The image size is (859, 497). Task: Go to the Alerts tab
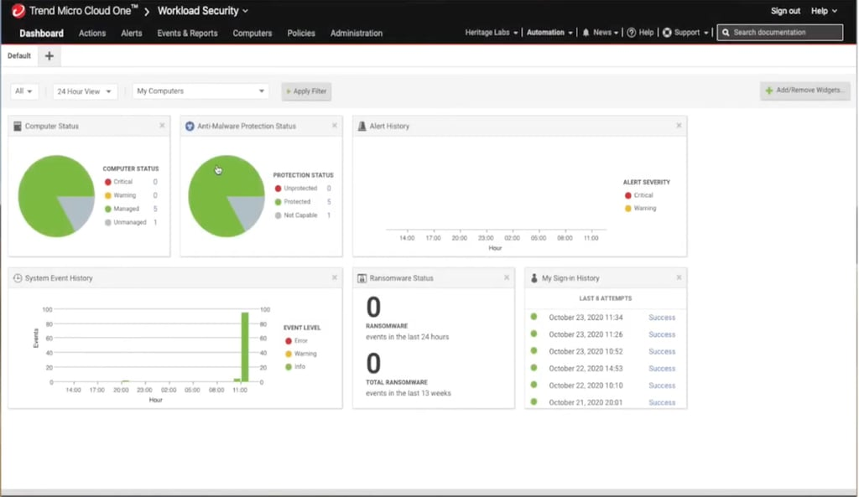[132, 33]
